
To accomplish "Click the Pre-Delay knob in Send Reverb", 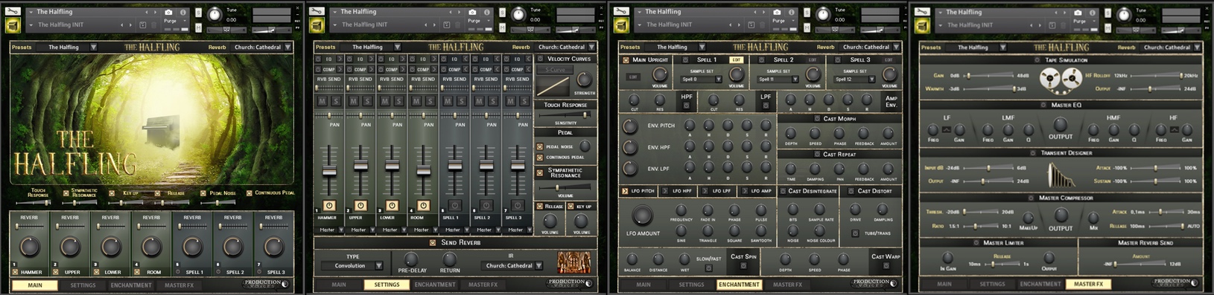I will tap(410, 259).
